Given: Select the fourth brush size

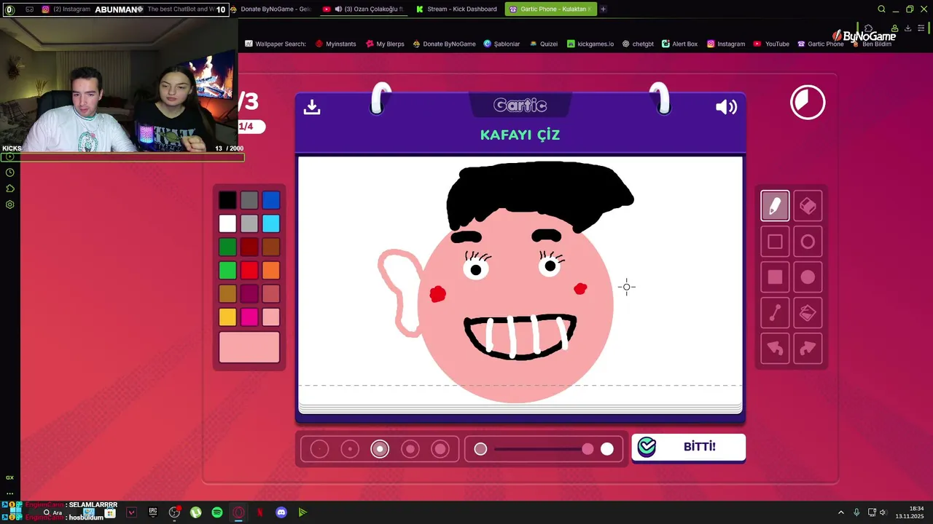Looking at the screenshot, I should point(410,449).
